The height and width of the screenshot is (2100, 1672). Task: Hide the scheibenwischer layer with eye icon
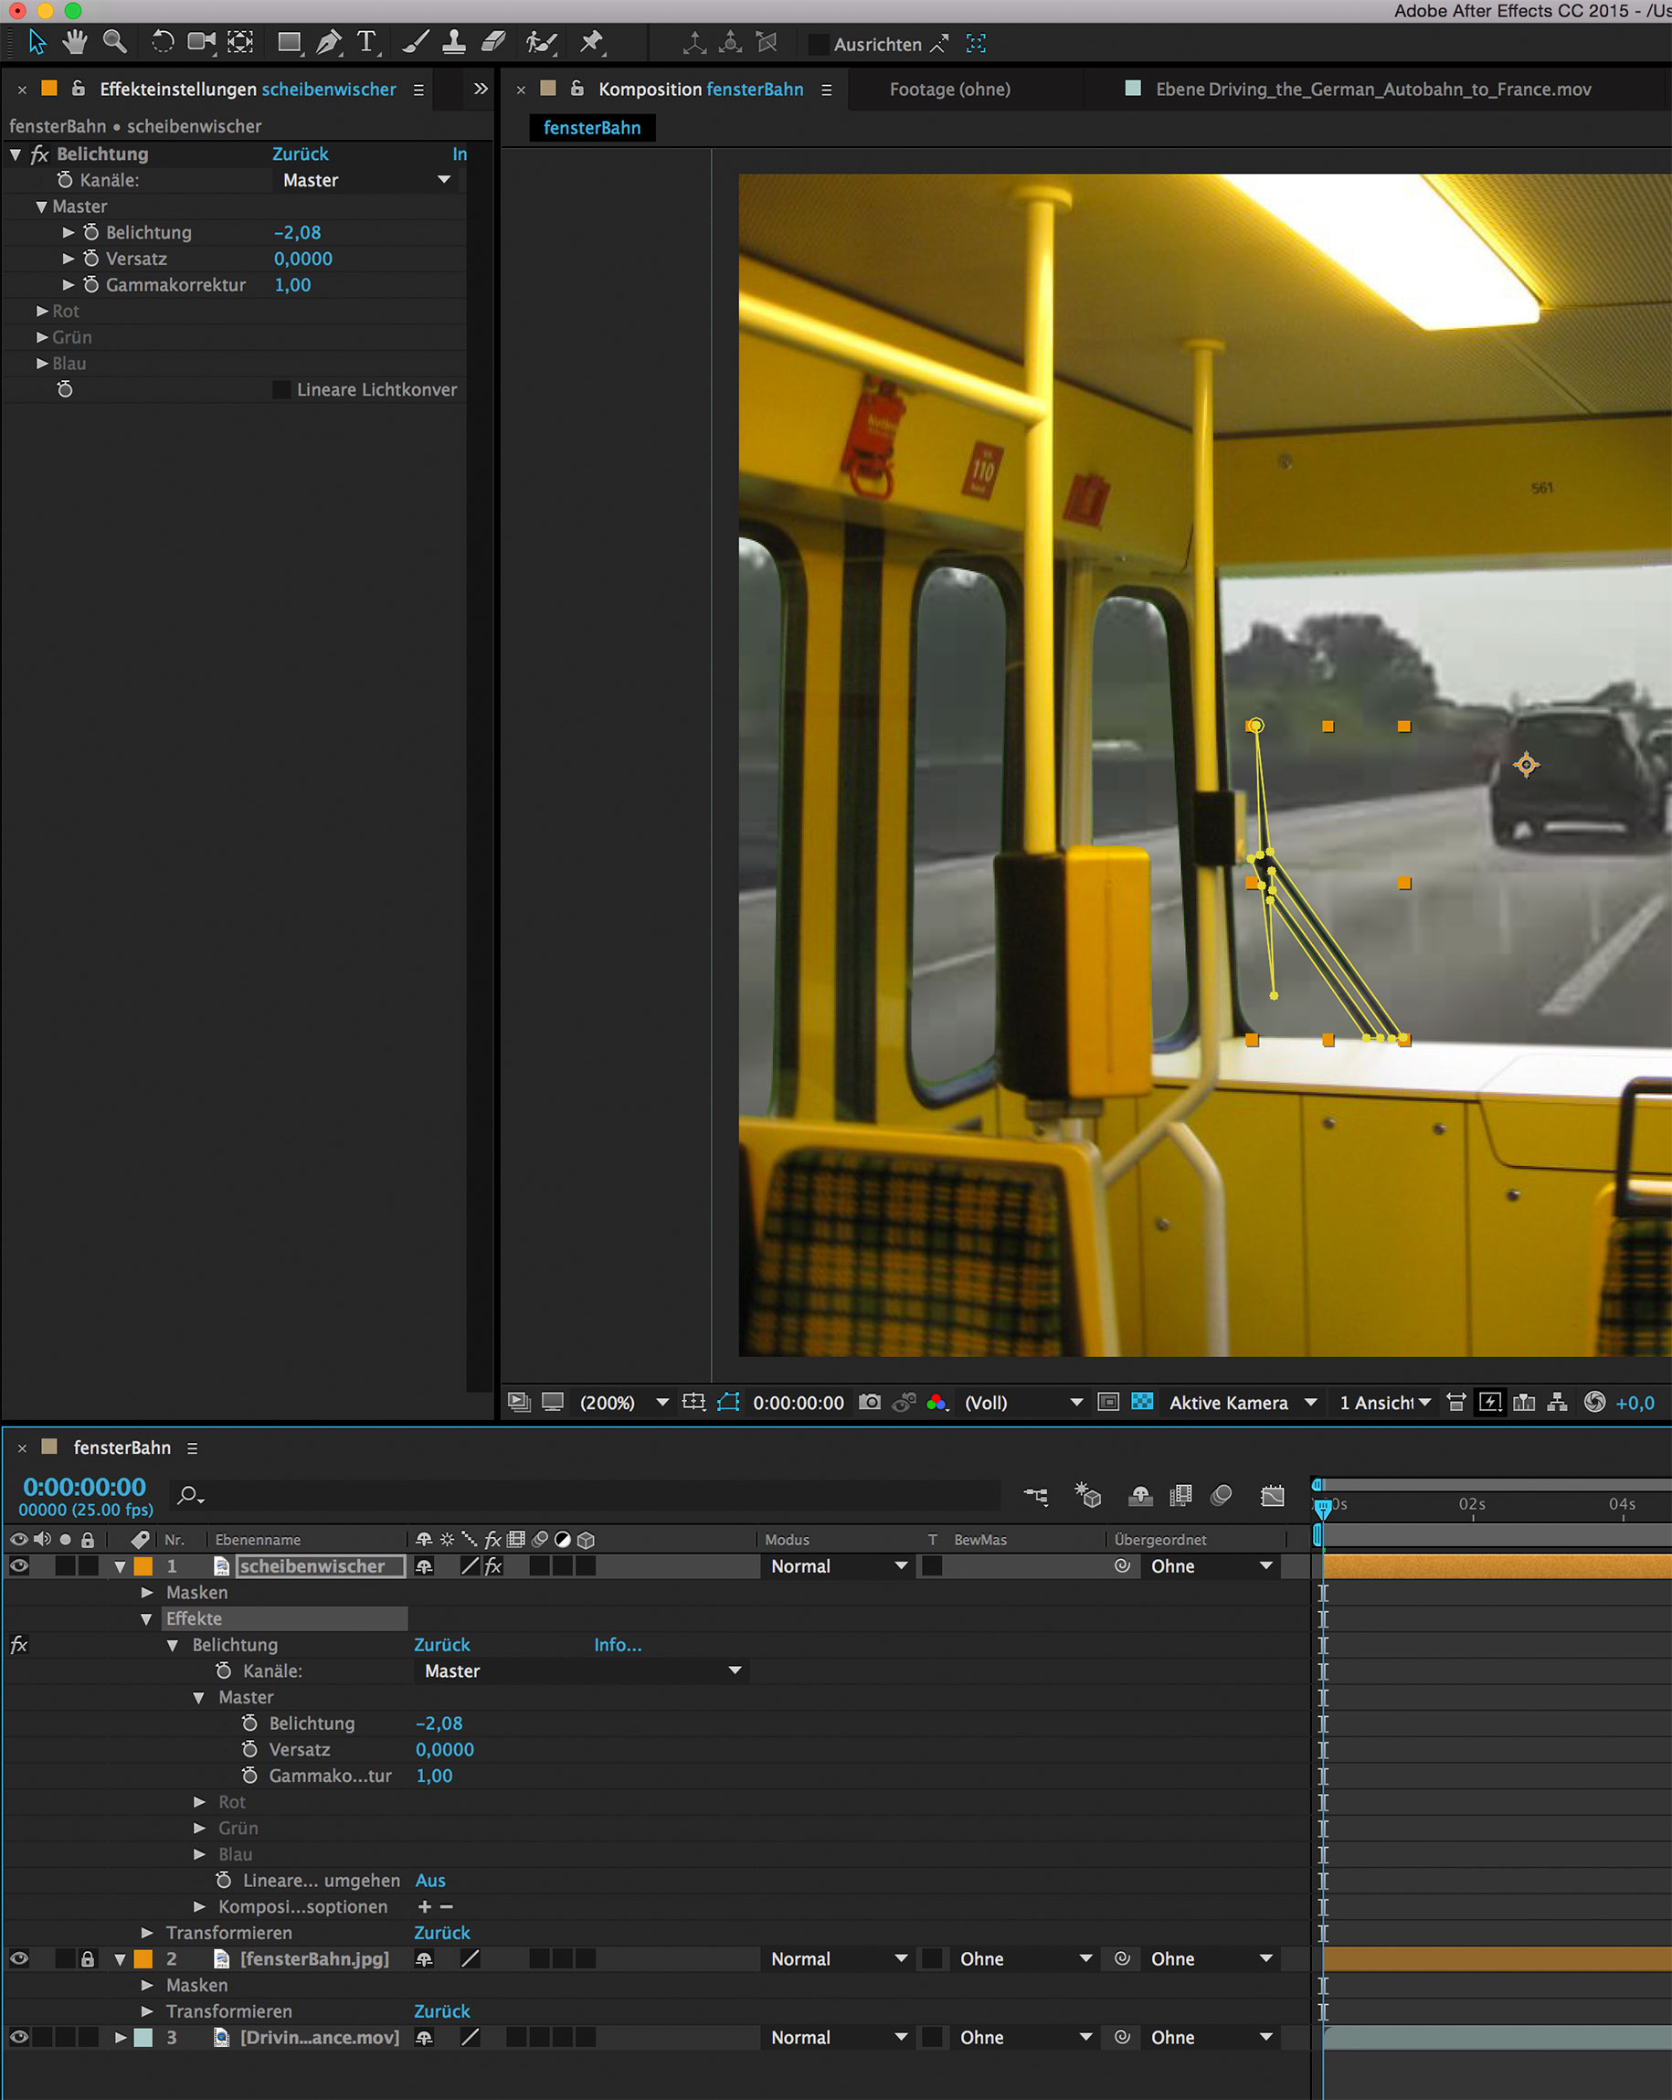(x=18, y=1566)
